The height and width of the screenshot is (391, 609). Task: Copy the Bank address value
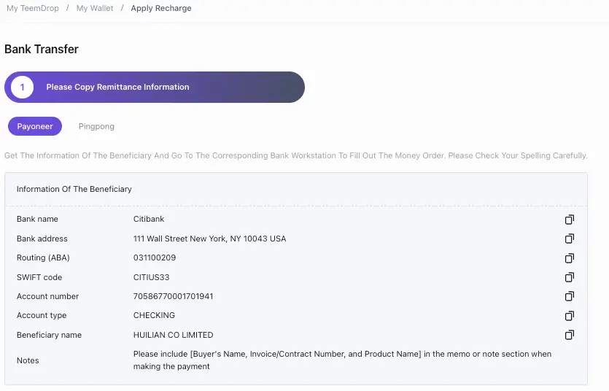point(570,239)
